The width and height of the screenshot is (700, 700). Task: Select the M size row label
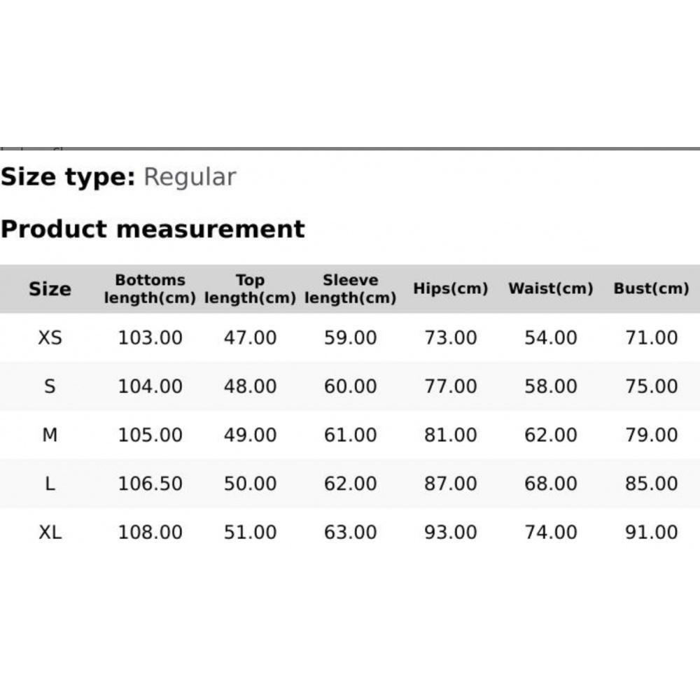(50, 435)
